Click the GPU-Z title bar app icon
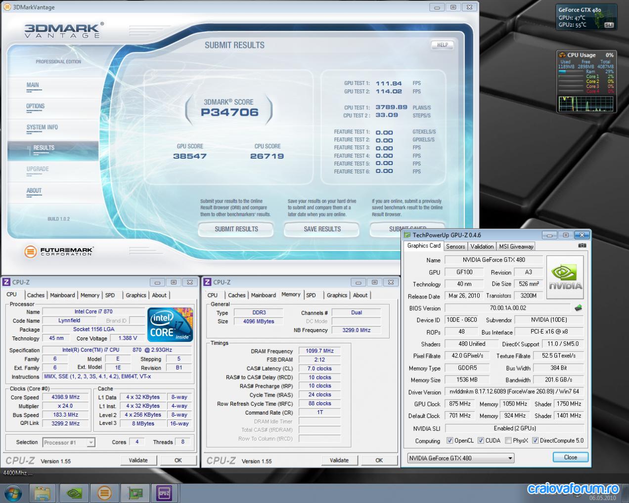Screen dimensions: 629x503 (x=407, y=235)
